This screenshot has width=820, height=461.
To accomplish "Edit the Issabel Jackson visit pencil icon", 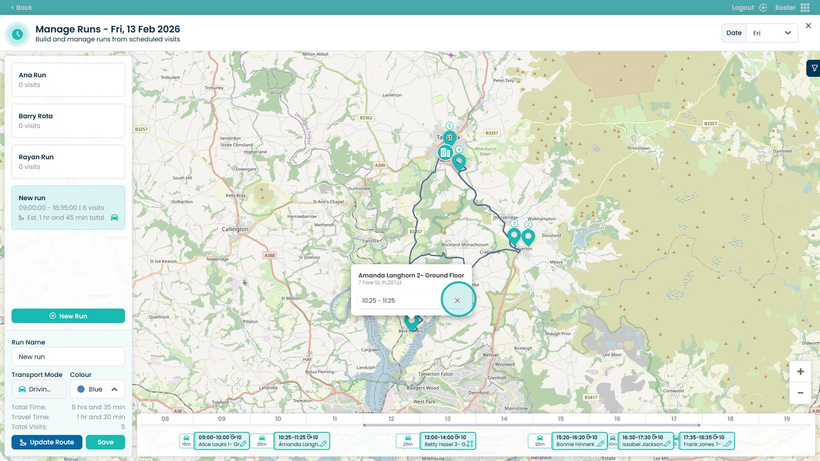I will 667,444.
